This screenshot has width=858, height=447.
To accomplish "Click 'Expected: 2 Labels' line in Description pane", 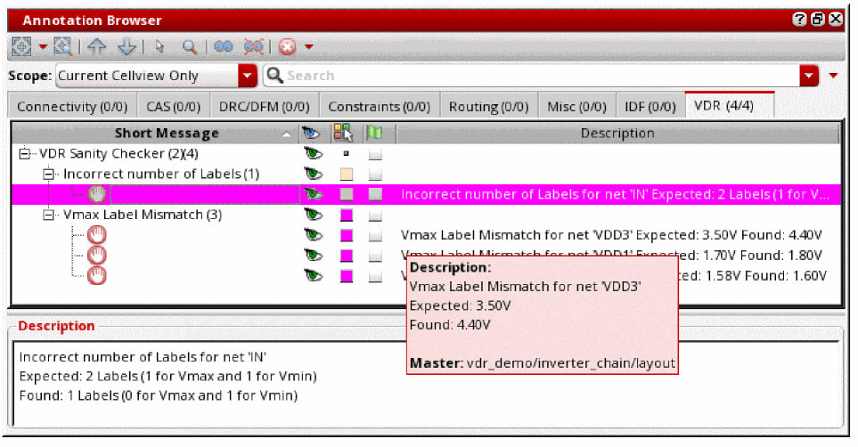I will 168,377.
